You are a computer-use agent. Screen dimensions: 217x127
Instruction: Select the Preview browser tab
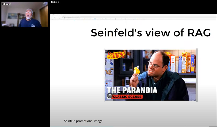(58, 15)
